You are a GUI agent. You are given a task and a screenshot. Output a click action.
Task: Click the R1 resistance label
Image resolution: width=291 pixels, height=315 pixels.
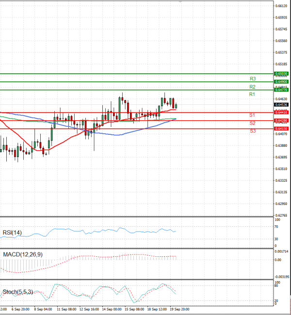pos(252,94)
